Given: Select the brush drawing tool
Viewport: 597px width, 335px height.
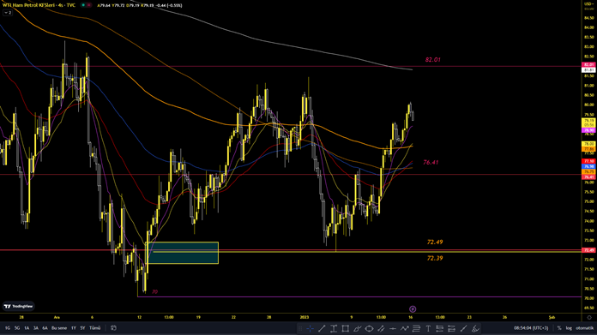Looking at the screenshot, I should click(357, 328).
